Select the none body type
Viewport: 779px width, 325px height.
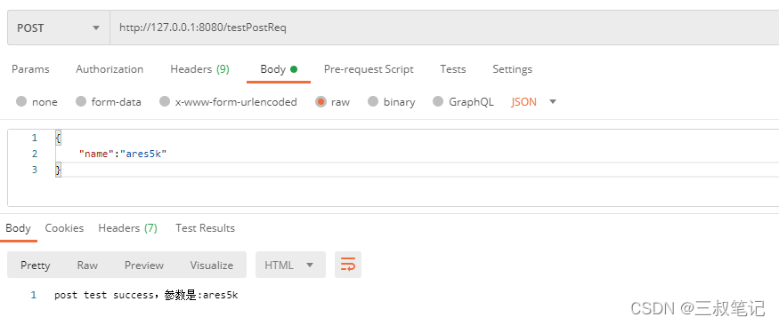coord(37,102)
